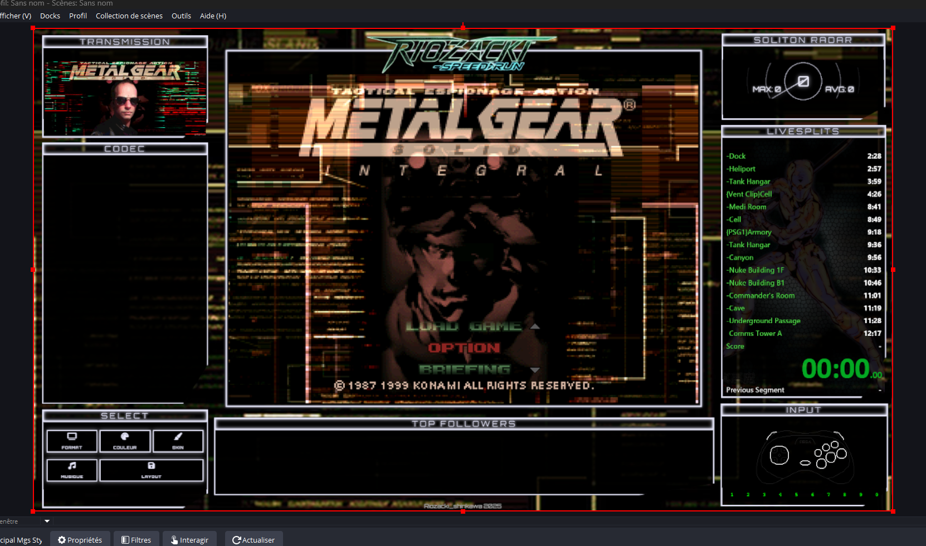Open the Collection de scènes menu

pyautogui.click(x=129, y=16)
